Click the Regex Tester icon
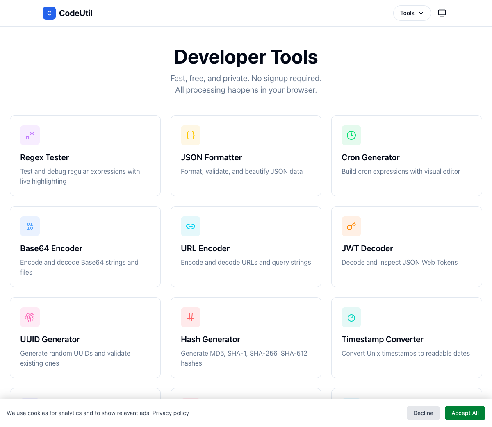This screenshot has height=427, width=492. [30, 135]
